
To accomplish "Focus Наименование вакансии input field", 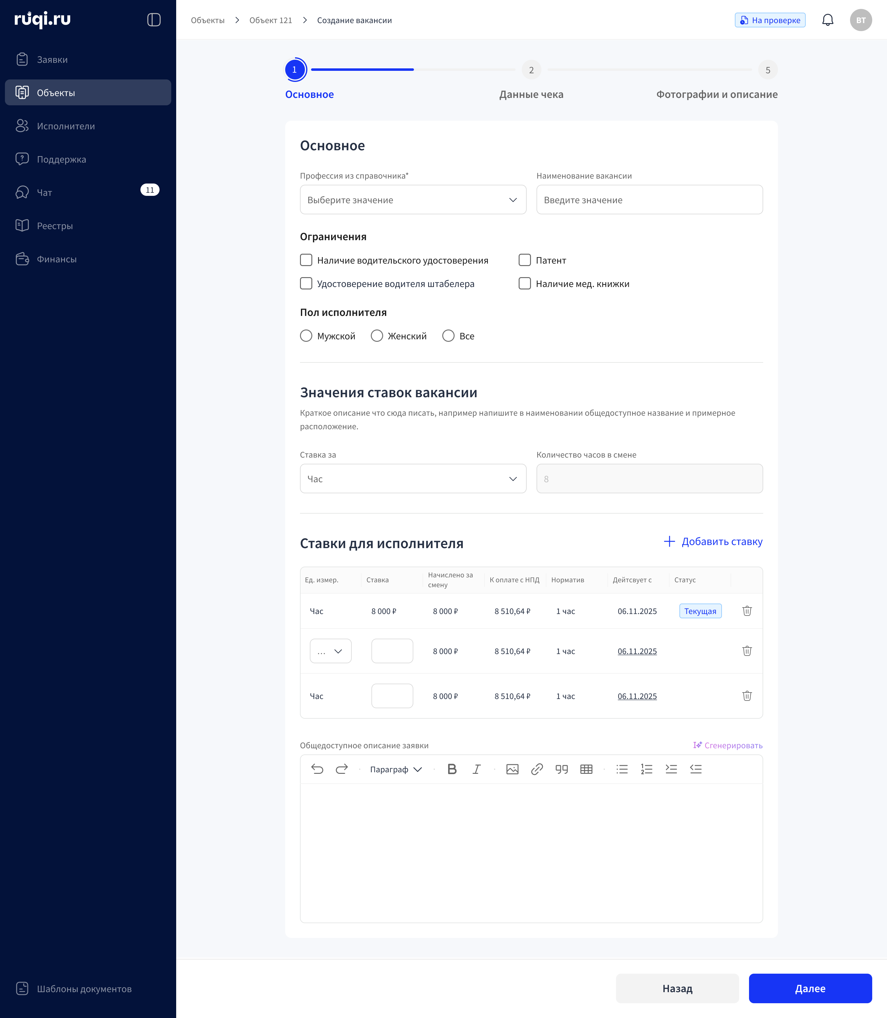I will pyautogui.click(x=650, y=200).
